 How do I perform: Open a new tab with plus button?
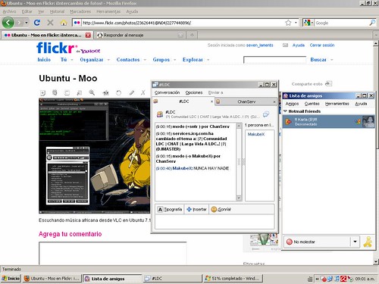pyautogui.click(x=192, y=35)
